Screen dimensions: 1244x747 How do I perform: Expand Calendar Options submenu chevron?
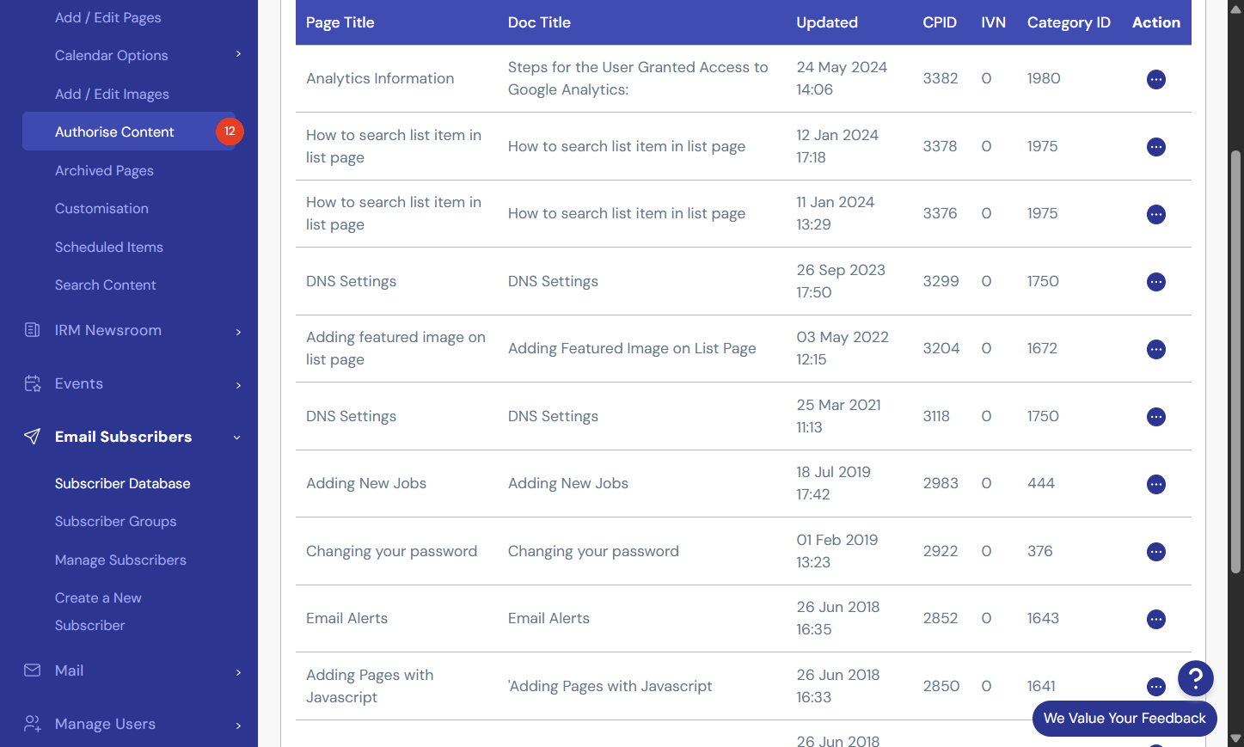pyautogui.click(x=238, y=54)
